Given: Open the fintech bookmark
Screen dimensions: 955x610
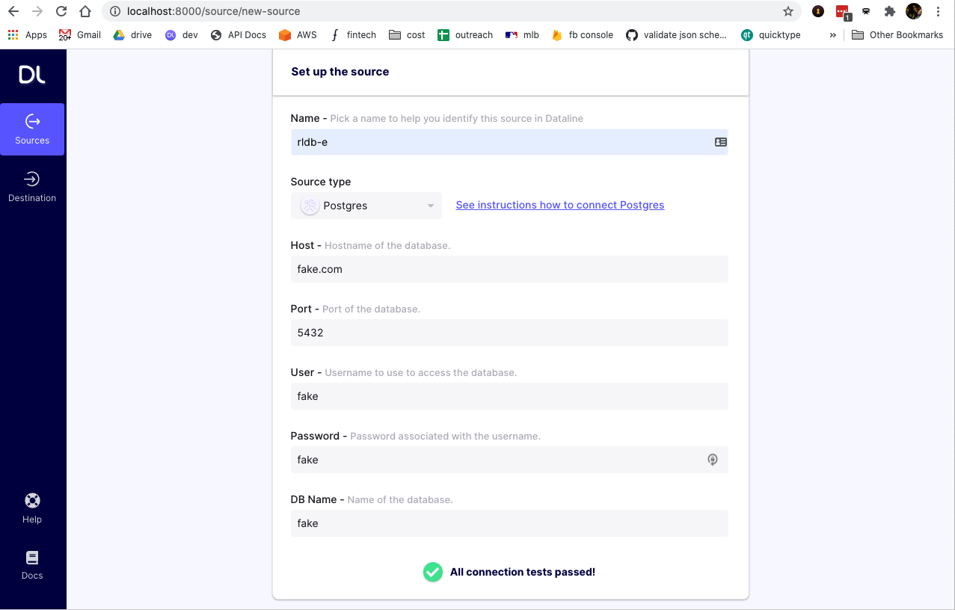Looking at the screenshot, I should tap(353, 34).
